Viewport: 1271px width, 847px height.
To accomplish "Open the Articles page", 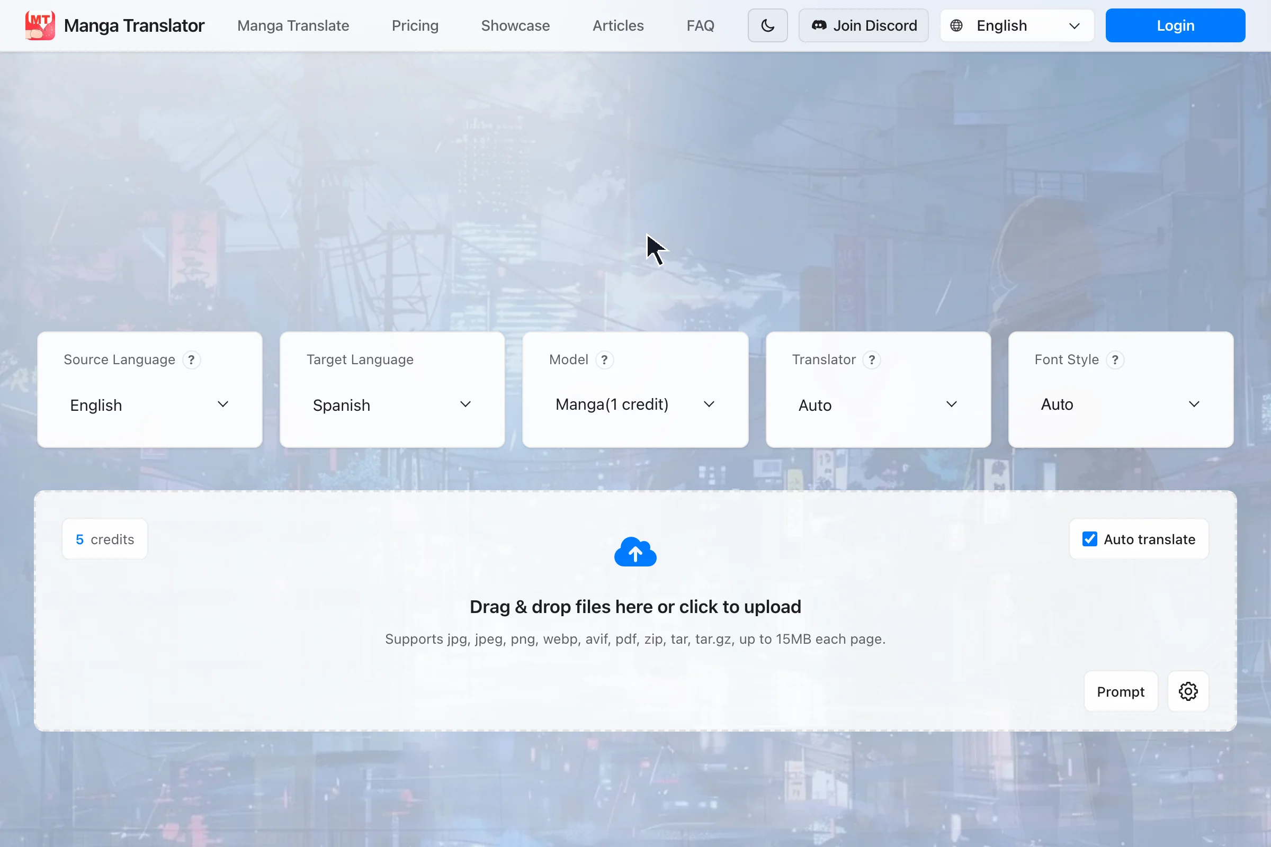I will [618, 25].
